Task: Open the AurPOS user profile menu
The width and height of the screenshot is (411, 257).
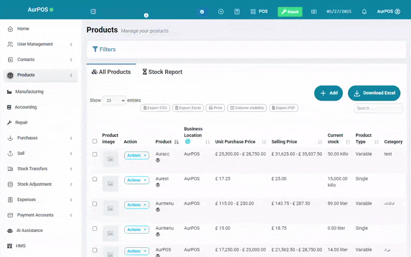Action: click(x=388, y=11)
